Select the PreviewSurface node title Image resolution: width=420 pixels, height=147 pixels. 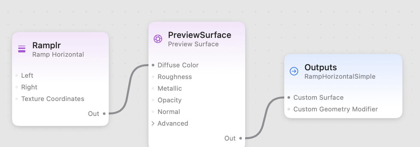(x=200, y=35)
